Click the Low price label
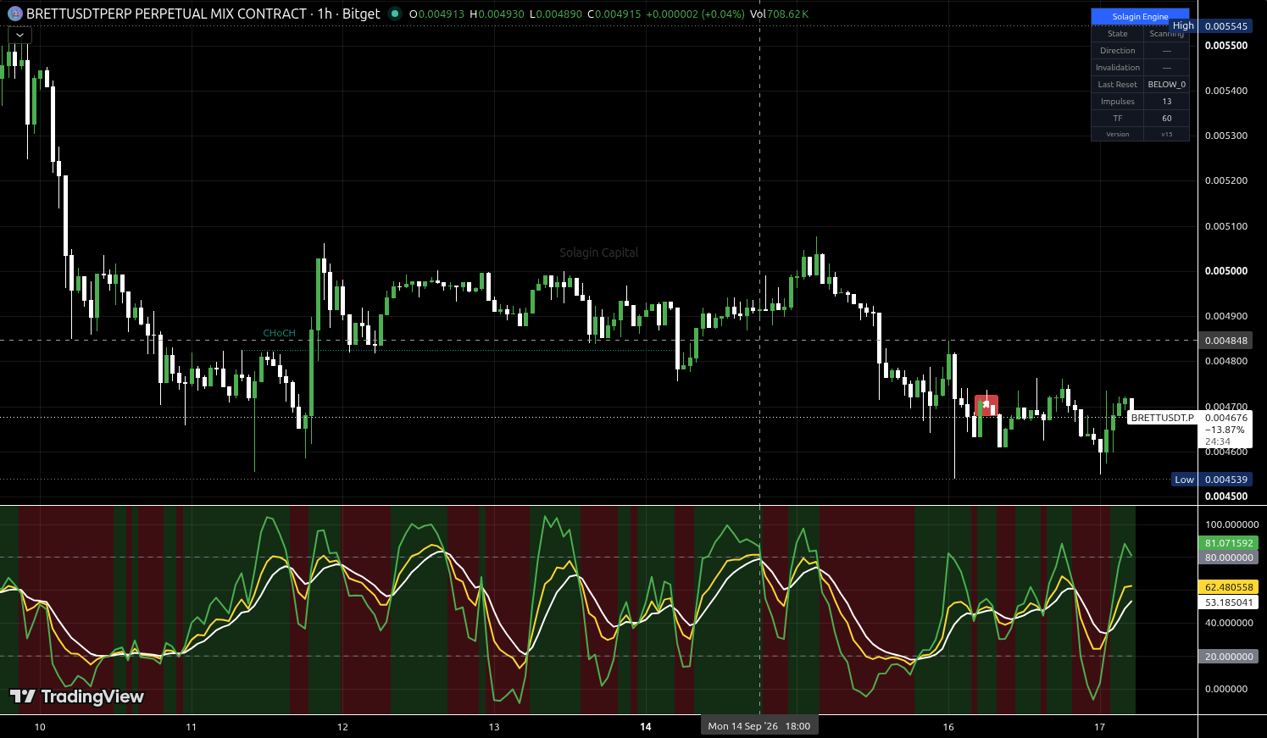Screen dimensions: 1267x738 pos(1184,480)
